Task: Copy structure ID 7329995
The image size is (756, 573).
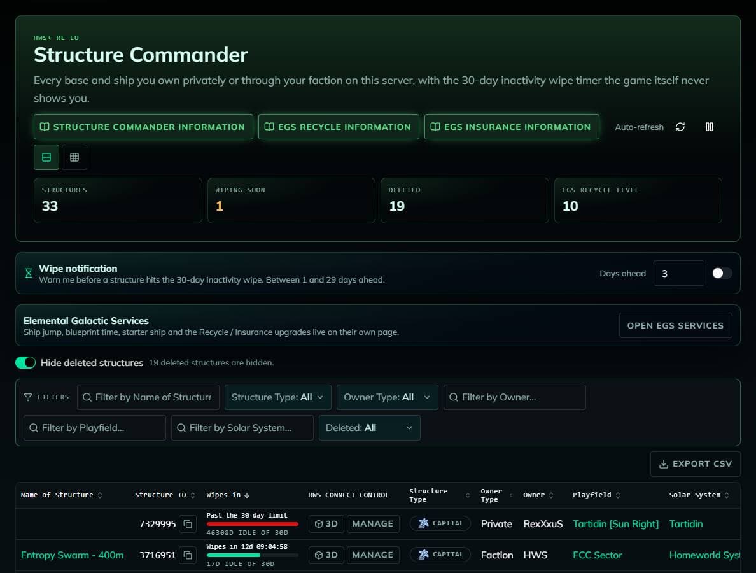Action: 188,524
